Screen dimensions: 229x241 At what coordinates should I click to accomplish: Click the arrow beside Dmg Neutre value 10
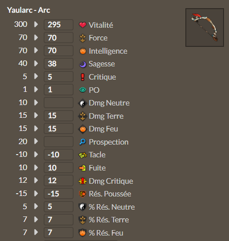tap(36, 102)
